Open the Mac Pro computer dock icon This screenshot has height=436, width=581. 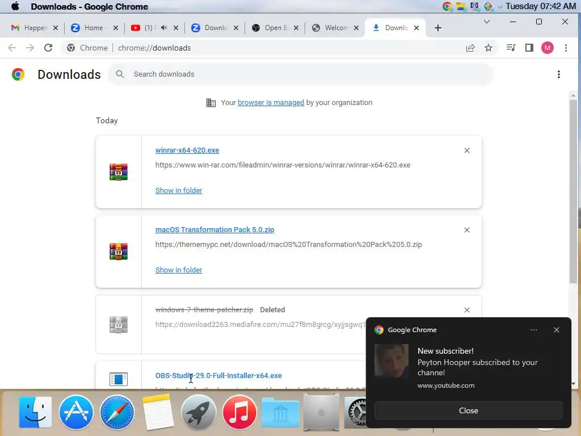(x=321, y=412)
